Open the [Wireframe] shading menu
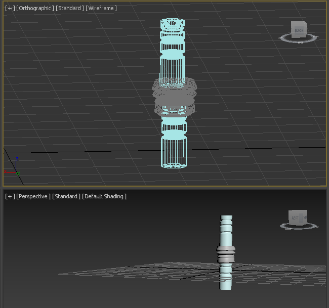This screenshot has height=308, width=329. click(x=101, y=8)
